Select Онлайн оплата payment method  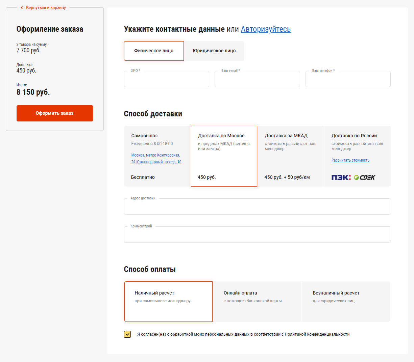(257, 302)
